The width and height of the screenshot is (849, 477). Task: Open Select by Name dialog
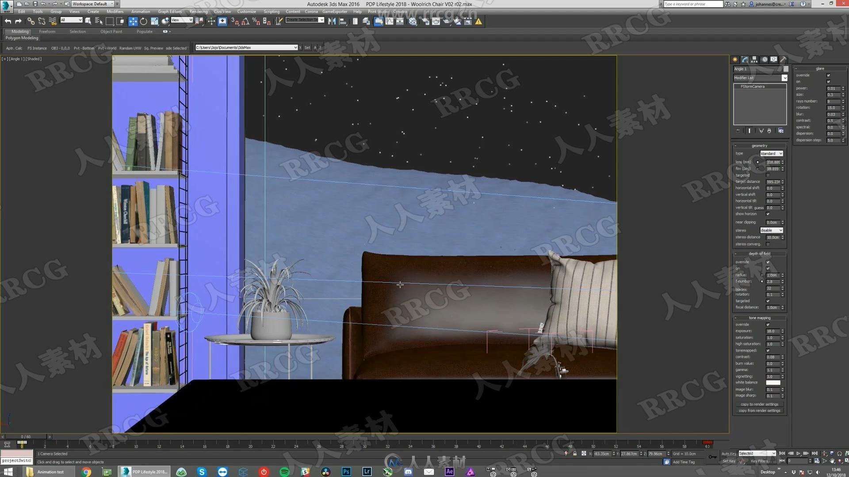tap(99, 21)
